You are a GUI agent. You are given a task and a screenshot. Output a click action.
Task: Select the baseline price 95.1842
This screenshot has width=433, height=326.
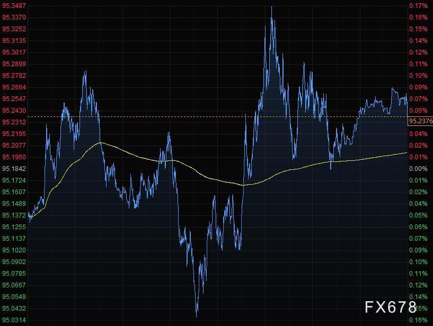tap(14, 168)
